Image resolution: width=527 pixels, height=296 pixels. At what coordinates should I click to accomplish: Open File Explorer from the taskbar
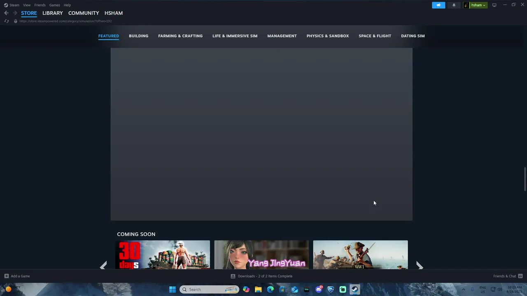(258, 289)
